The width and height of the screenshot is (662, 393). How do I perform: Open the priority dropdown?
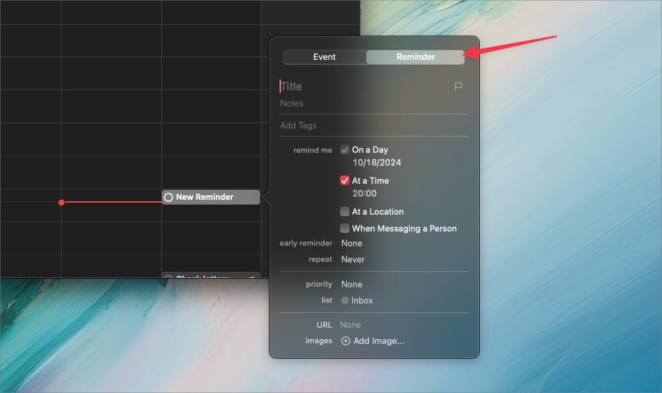pos(351,284)
